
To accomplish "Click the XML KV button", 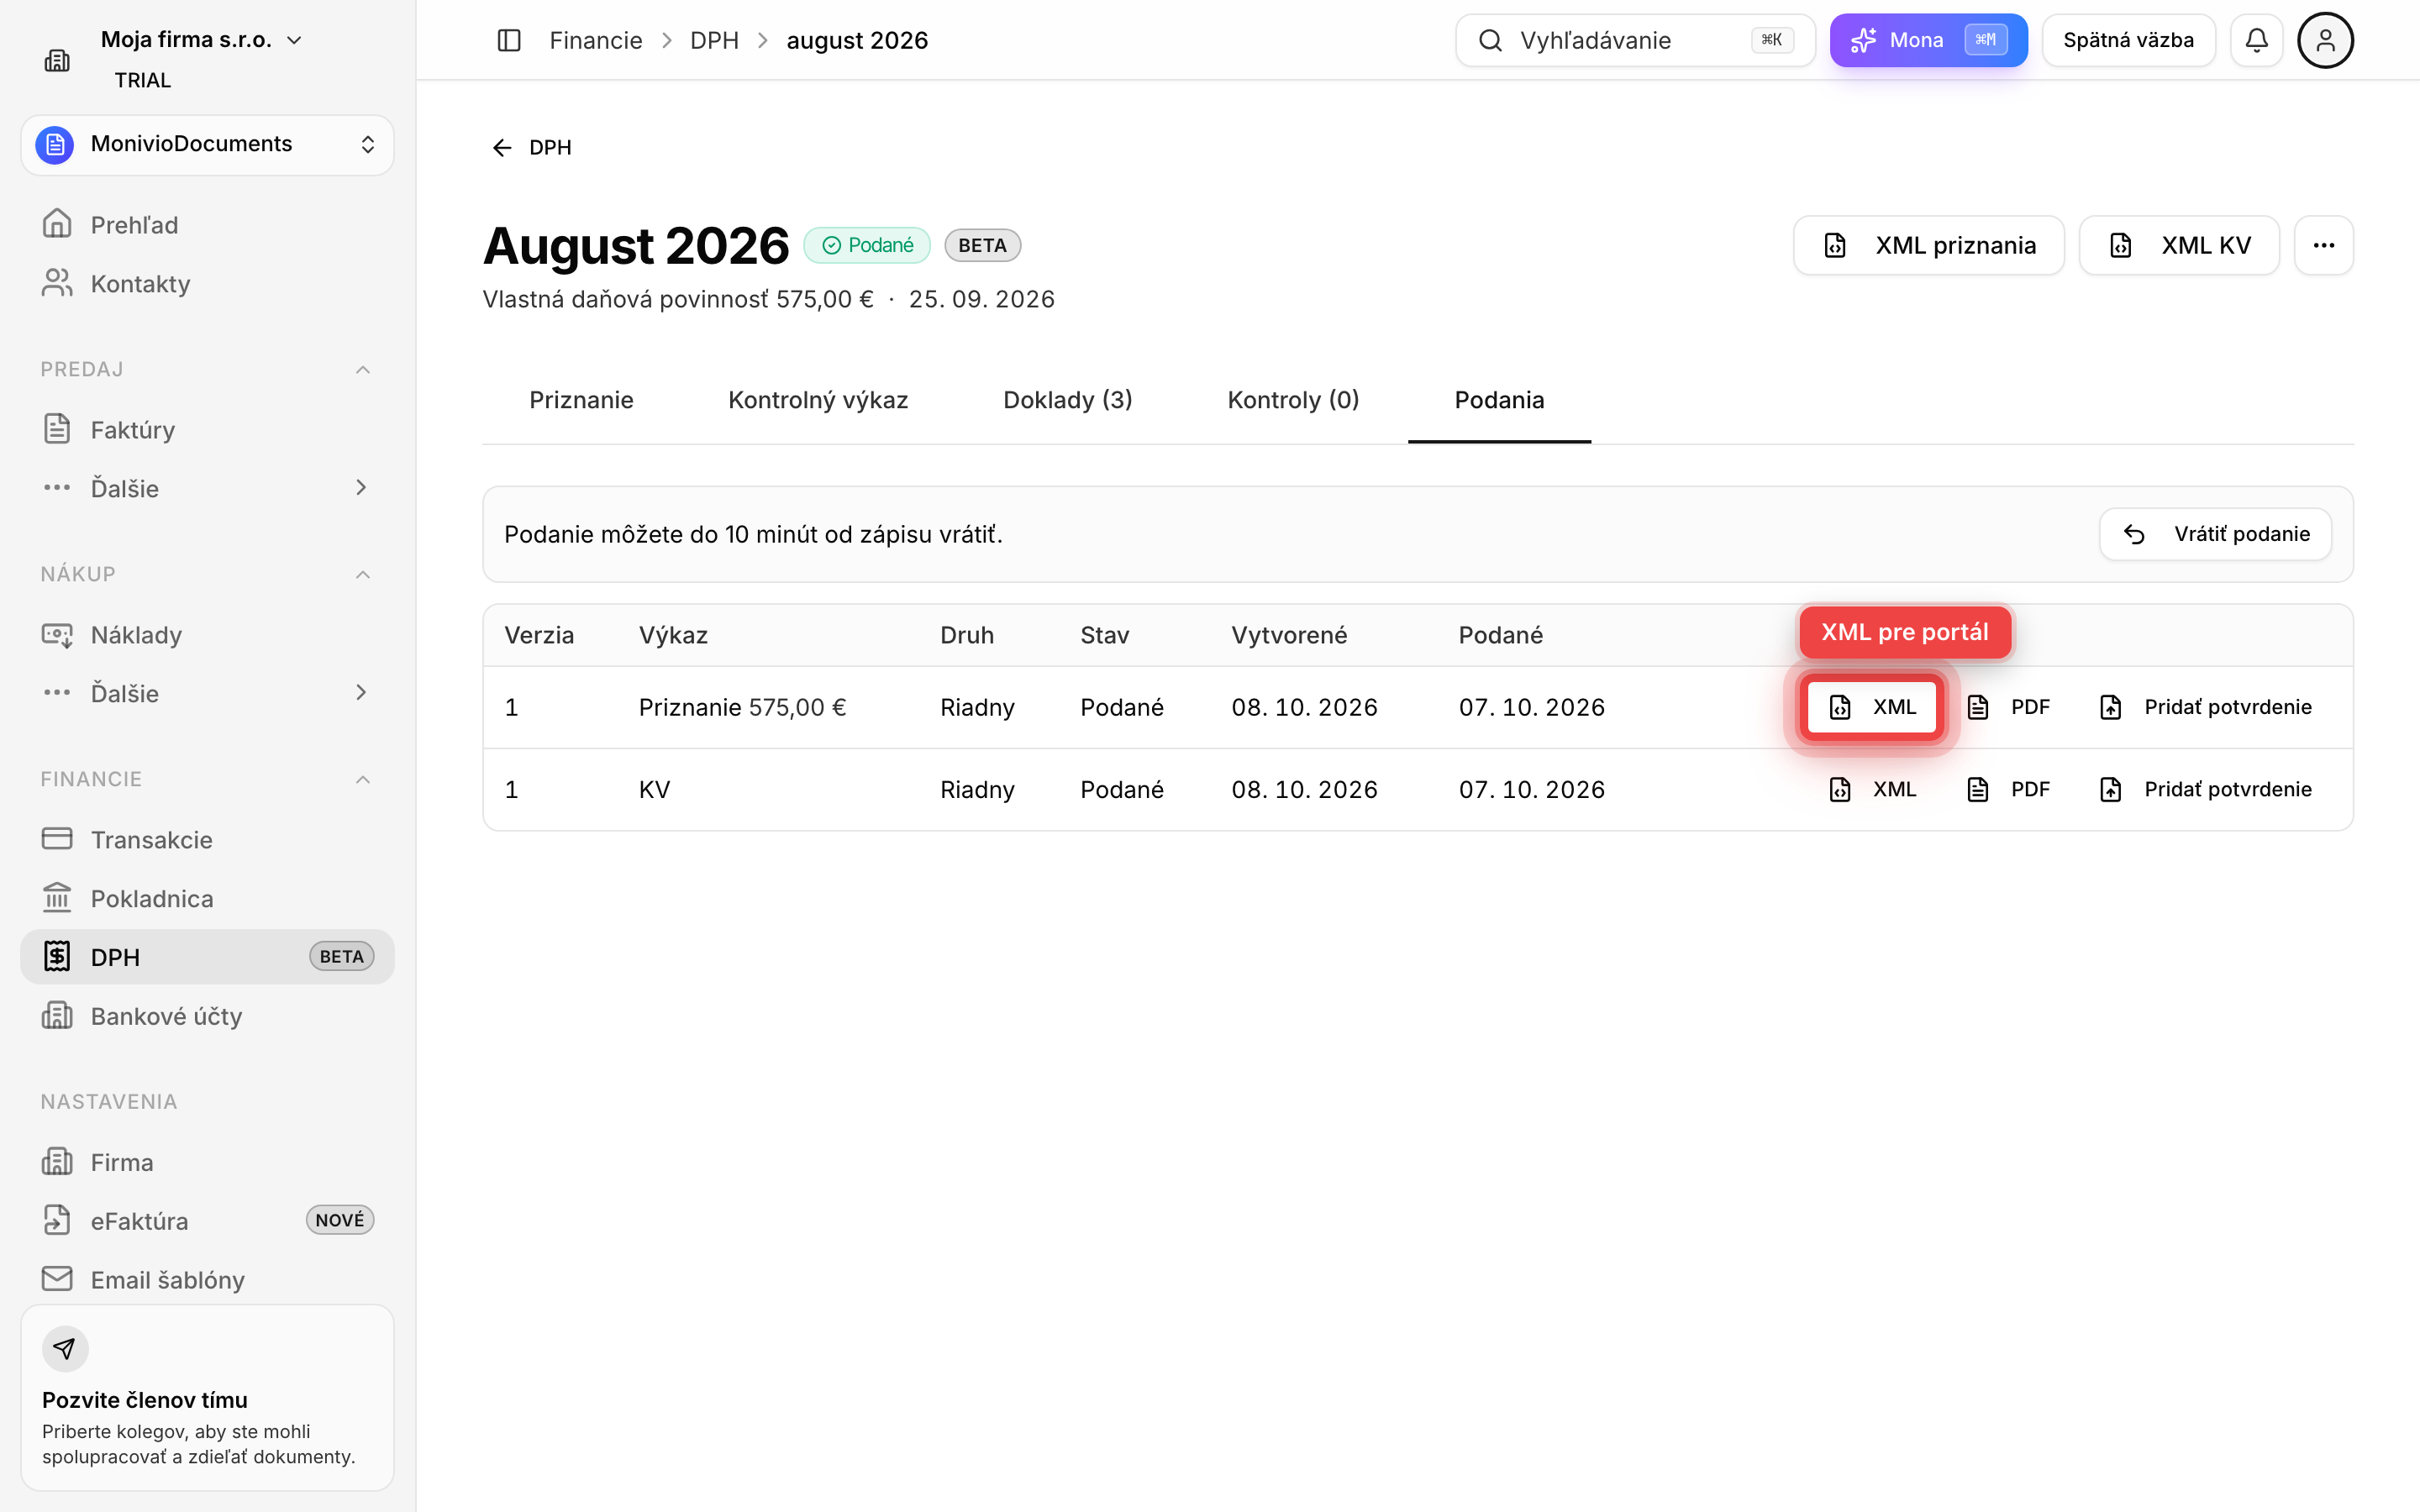I will 2179,245.
